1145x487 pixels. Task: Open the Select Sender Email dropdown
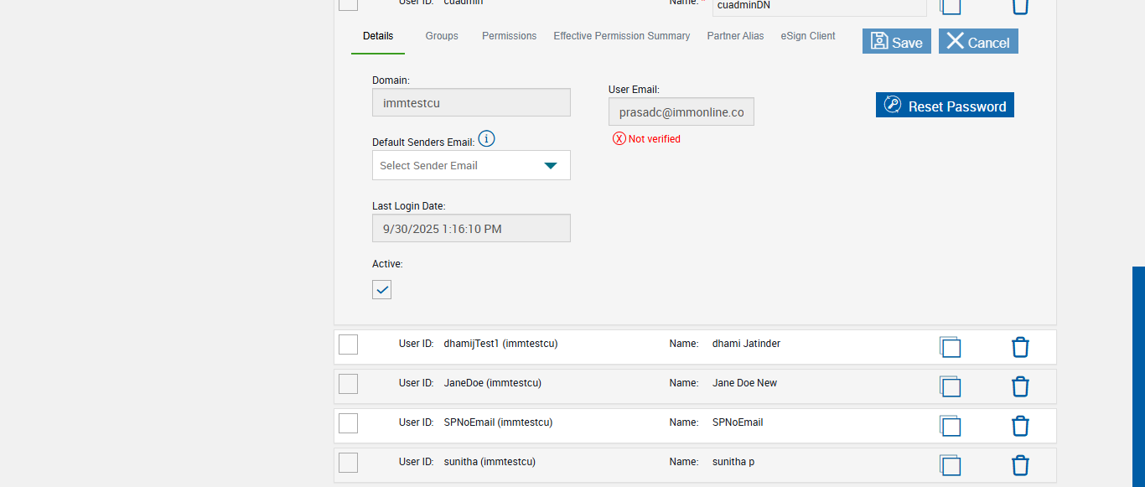click(471, 165)
